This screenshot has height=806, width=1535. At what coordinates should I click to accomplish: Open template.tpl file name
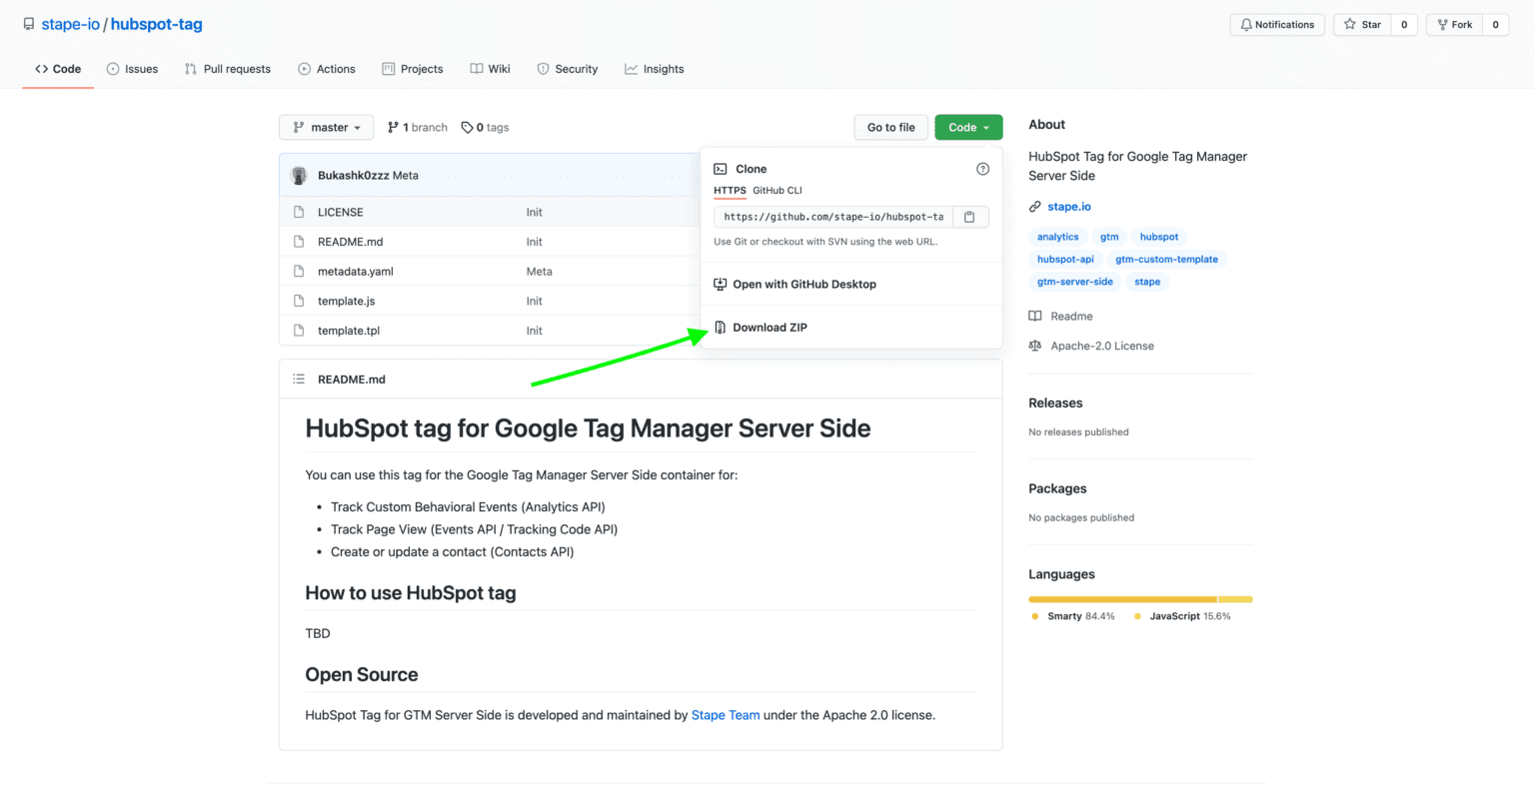(x=349, y=331)
